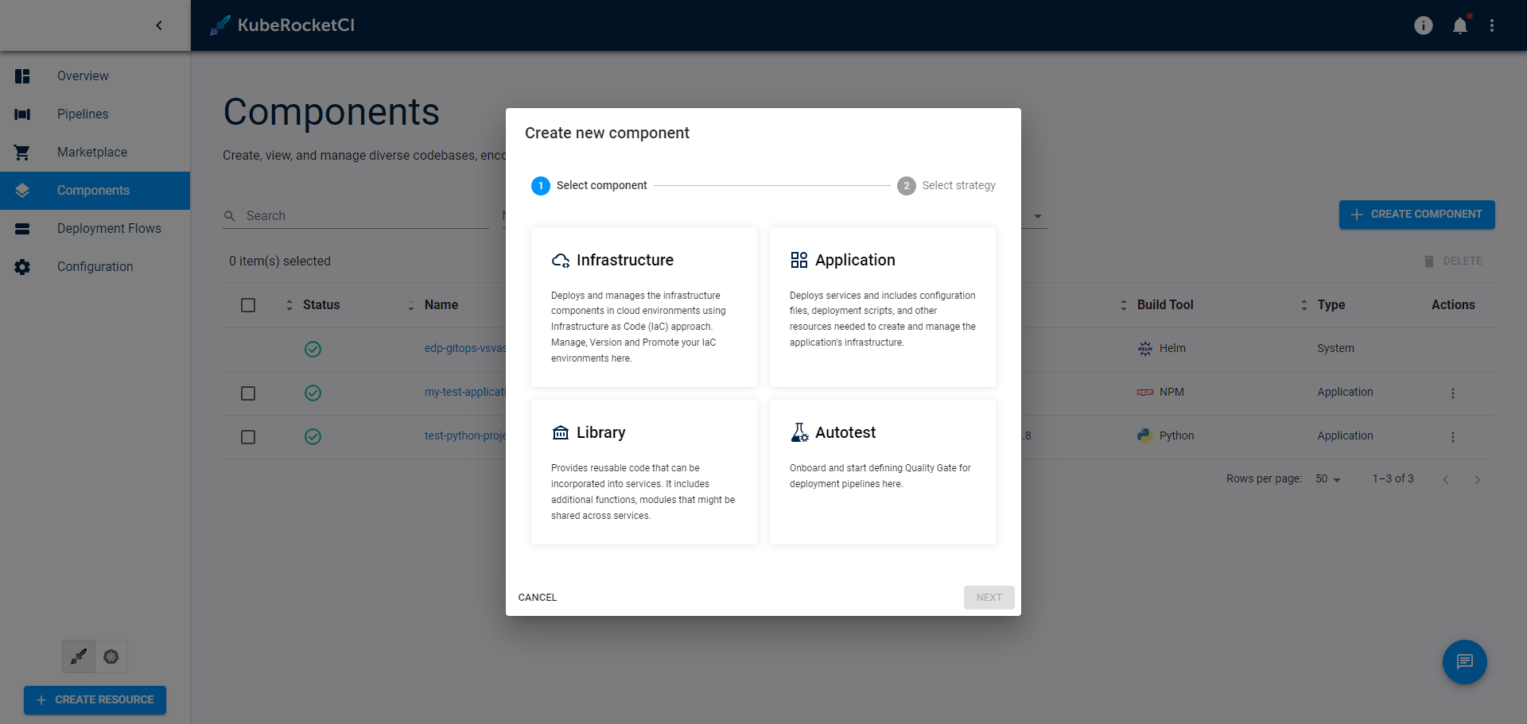Click the NEXT button in the dialog
The image size is (1527, 724).
click(x=989, y=598)
